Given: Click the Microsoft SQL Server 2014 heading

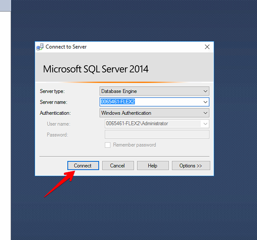Looking at the screenshot, I should coord(96,69).
